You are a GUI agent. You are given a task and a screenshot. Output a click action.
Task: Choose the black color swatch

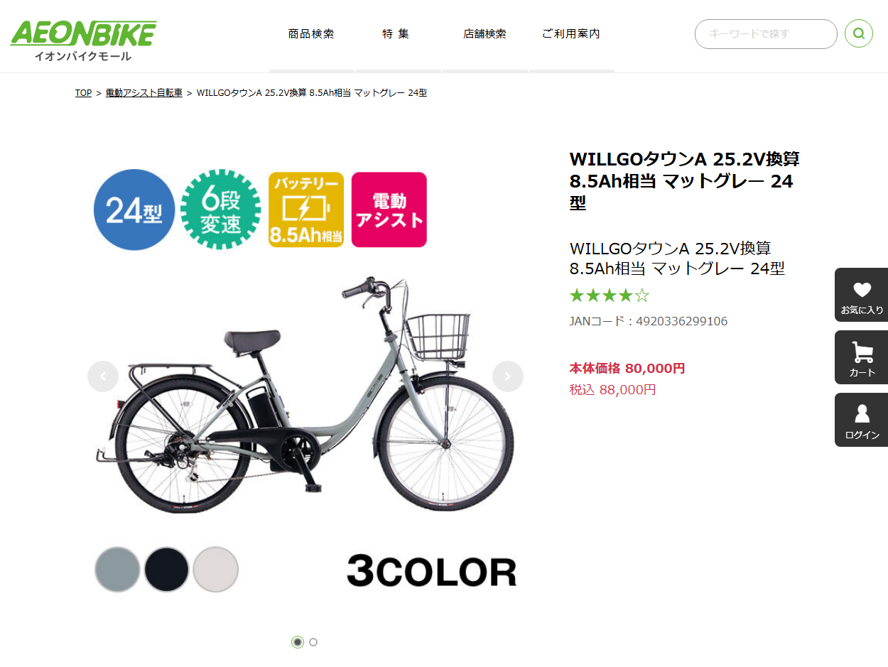(166, 569)
